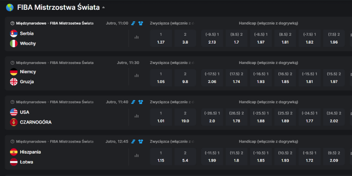Pick Gruzja winner odds 9.8

[x=185, y=78]
